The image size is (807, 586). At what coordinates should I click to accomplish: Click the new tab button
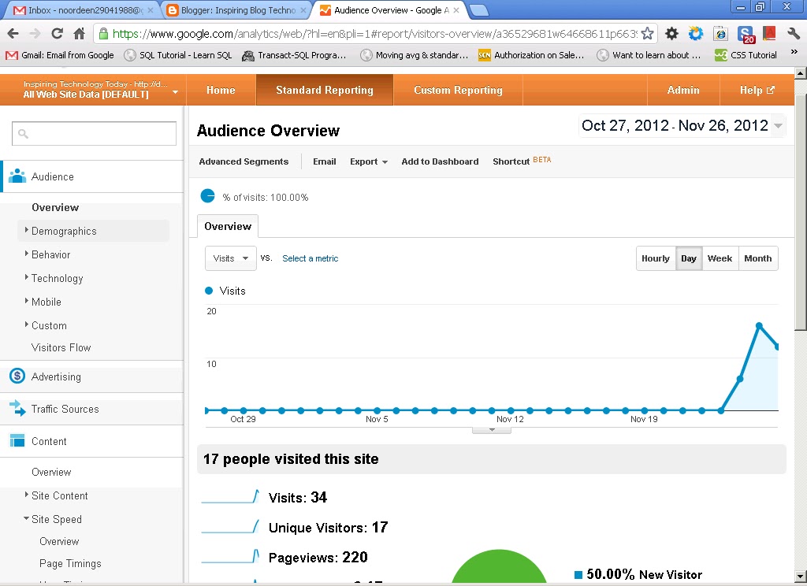click(478, 10)
